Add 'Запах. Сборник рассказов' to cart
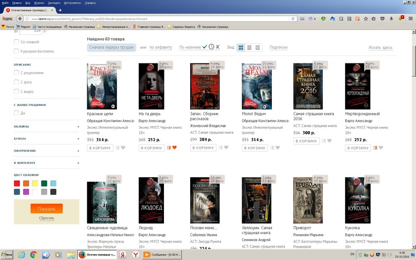The image size is (416, 260). pyautogui.click(x=202, y=148)
